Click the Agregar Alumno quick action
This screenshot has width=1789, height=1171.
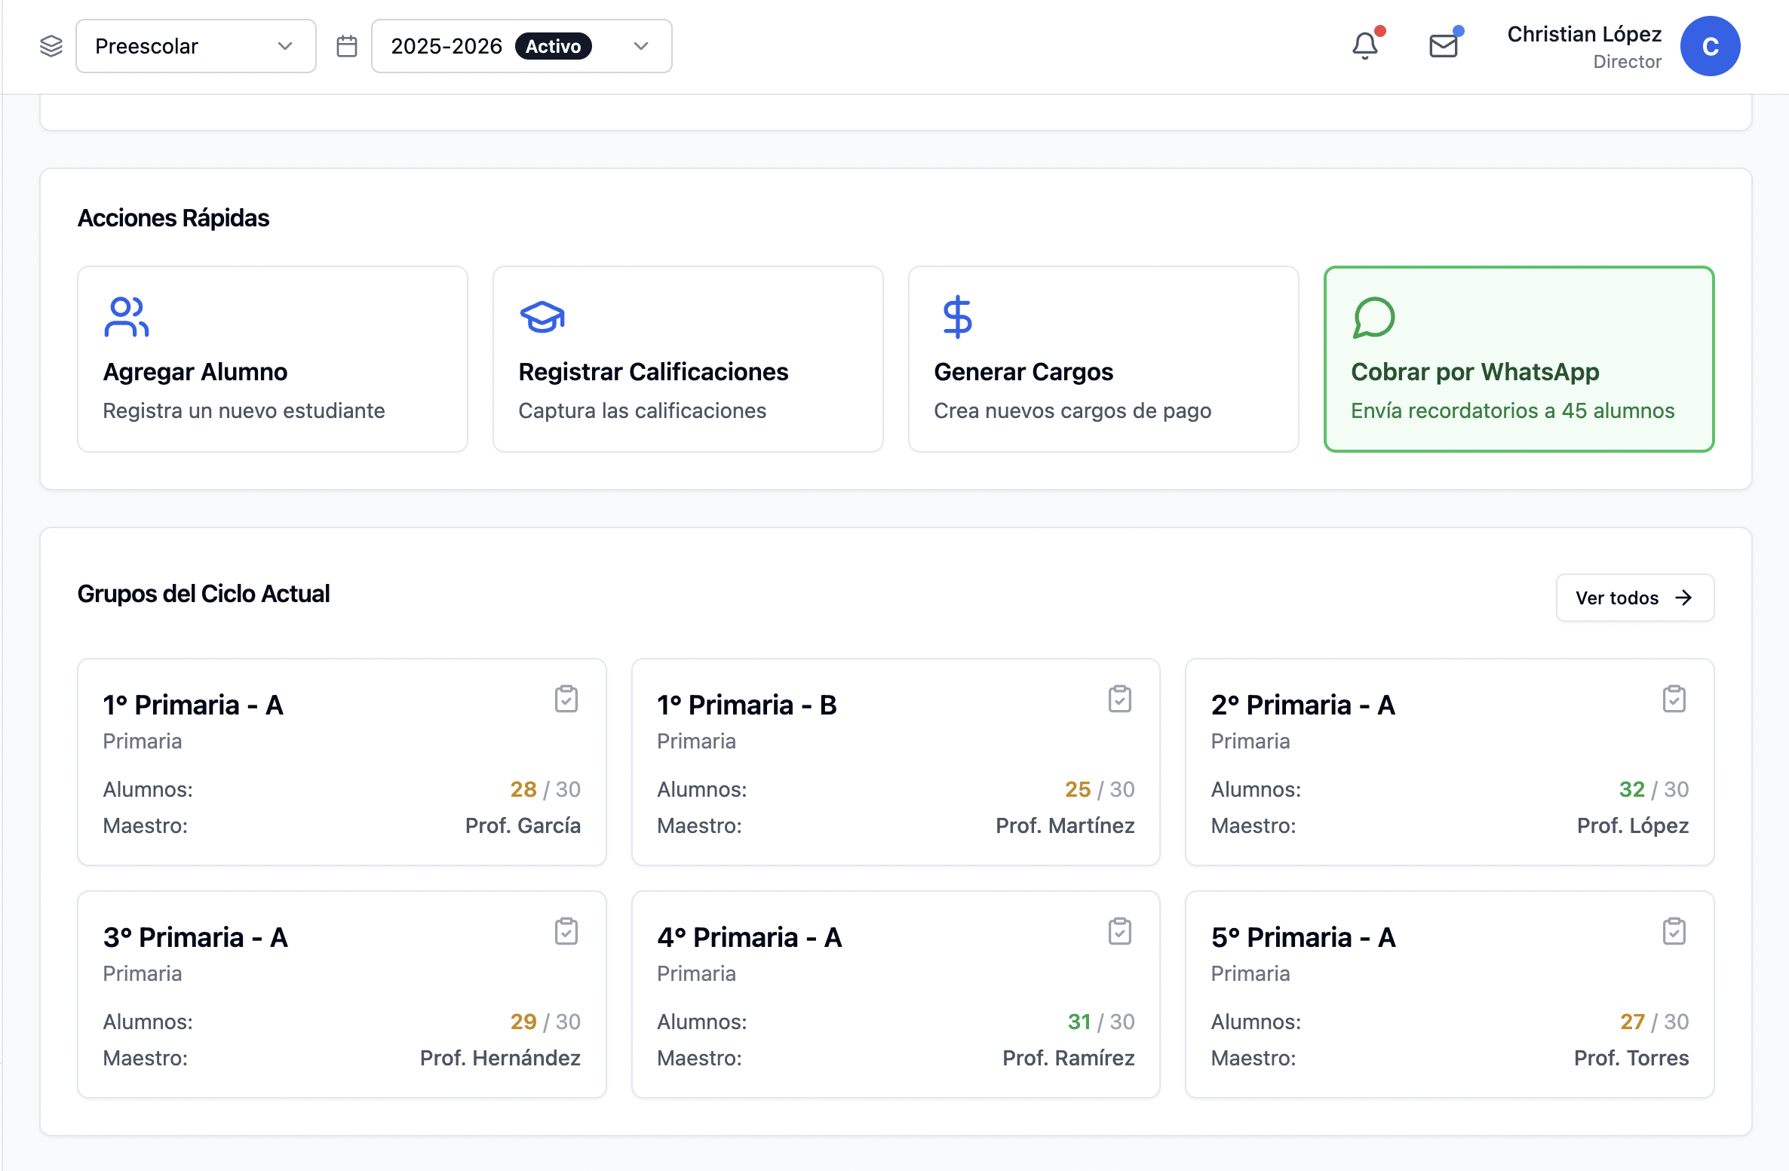pyautogui.click(x=272, y=359)
